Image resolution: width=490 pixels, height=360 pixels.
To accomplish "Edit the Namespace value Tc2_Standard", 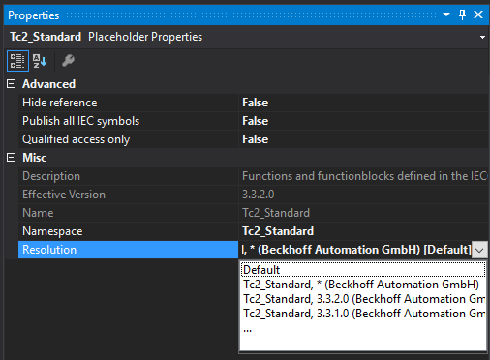I will click(278, 231).
